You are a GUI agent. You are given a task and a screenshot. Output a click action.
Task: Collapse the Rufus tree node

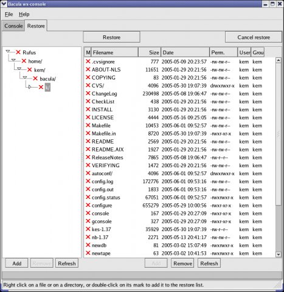coord(8,52)
